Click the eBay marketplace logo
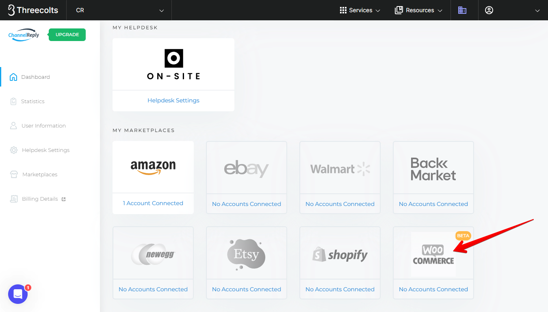The image size is (548, 312). pos(247,168)
